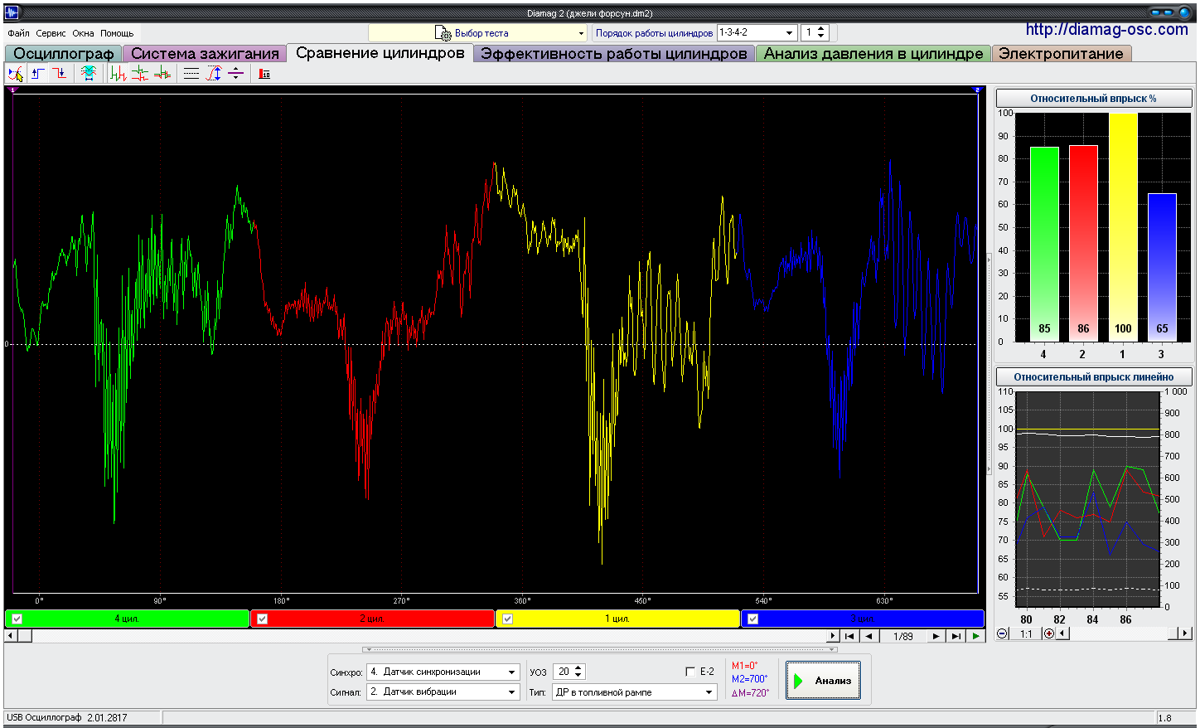Toggle the dashed horizontal grid lines icon

[x=191, y=74]
